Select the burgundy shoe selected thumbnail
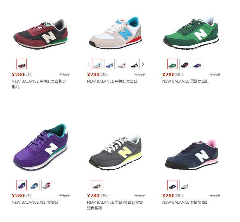The image size is (240, 222). coord(22,64)
